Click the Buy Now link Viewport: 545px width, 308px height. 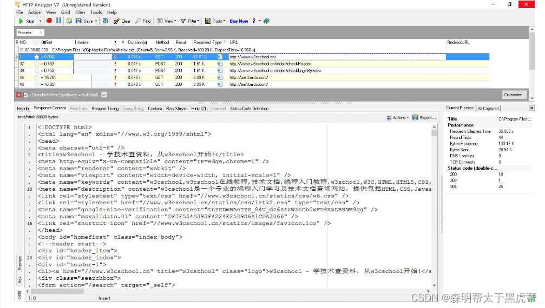click(x=239, y=21)
